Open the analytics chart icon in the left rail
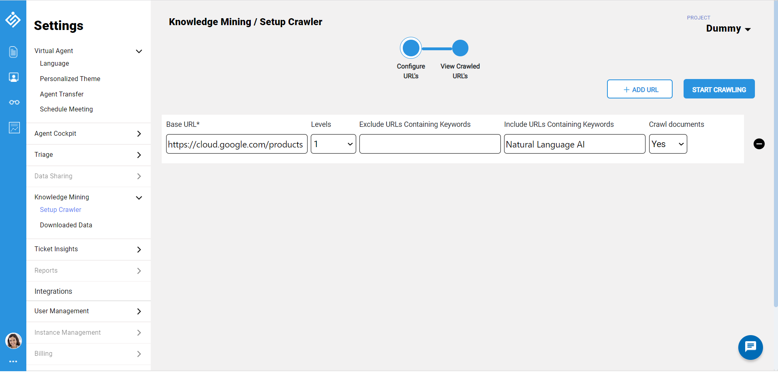Image resolution: width=778 pixels, height=372 pixels. click(14, 128)
